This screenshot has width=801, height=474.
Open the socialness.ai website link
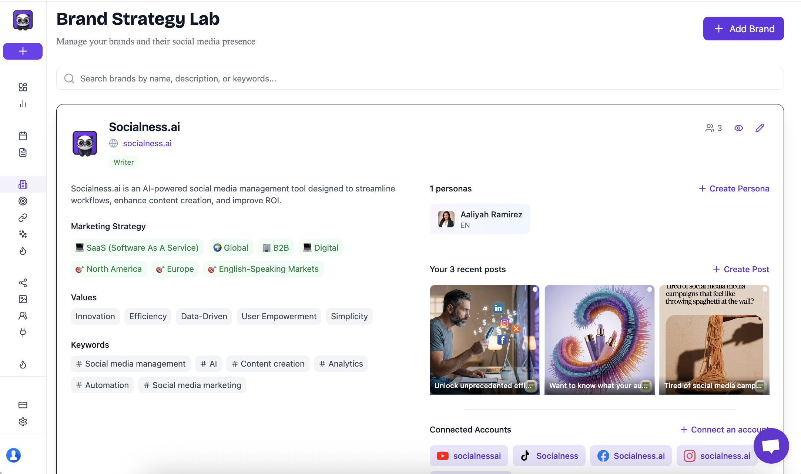click(147, 143)
